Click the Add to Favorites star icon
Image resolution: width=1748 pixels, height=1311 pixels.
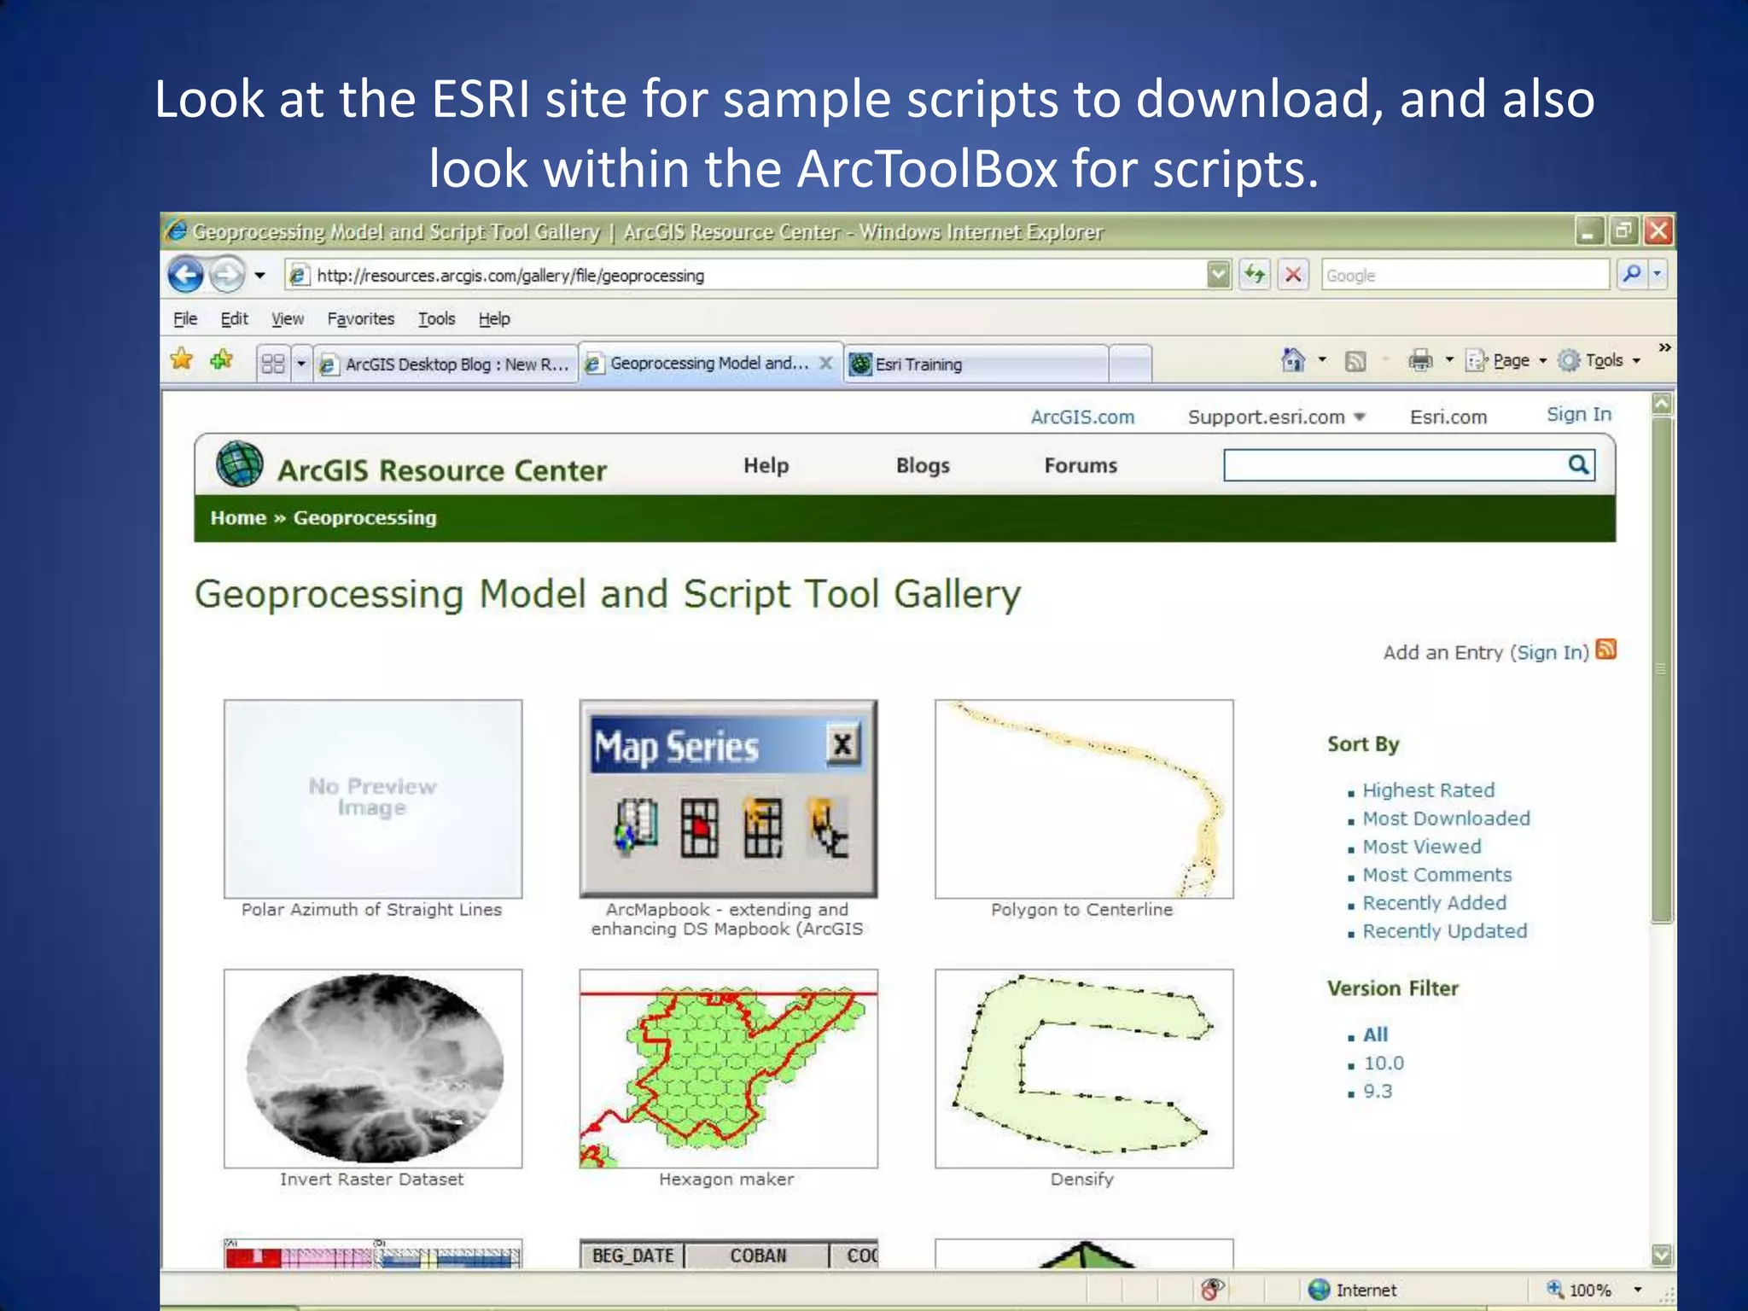tap(221, 359)
